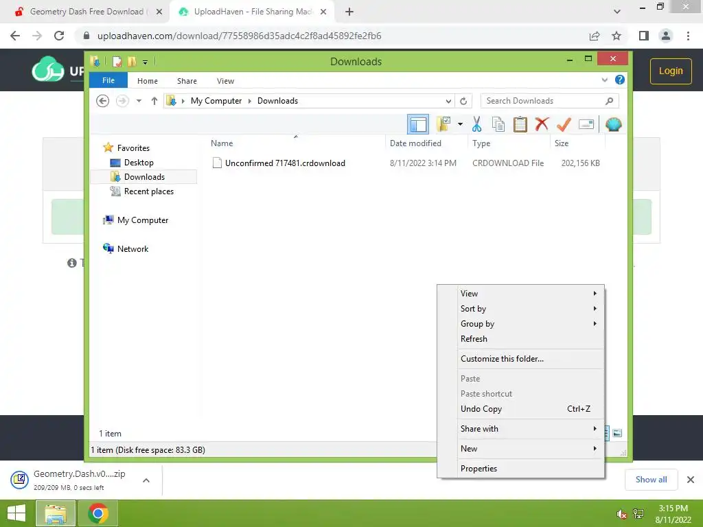Open the New submenu
This screenshot has width=703, height=527.
[529, 449]
